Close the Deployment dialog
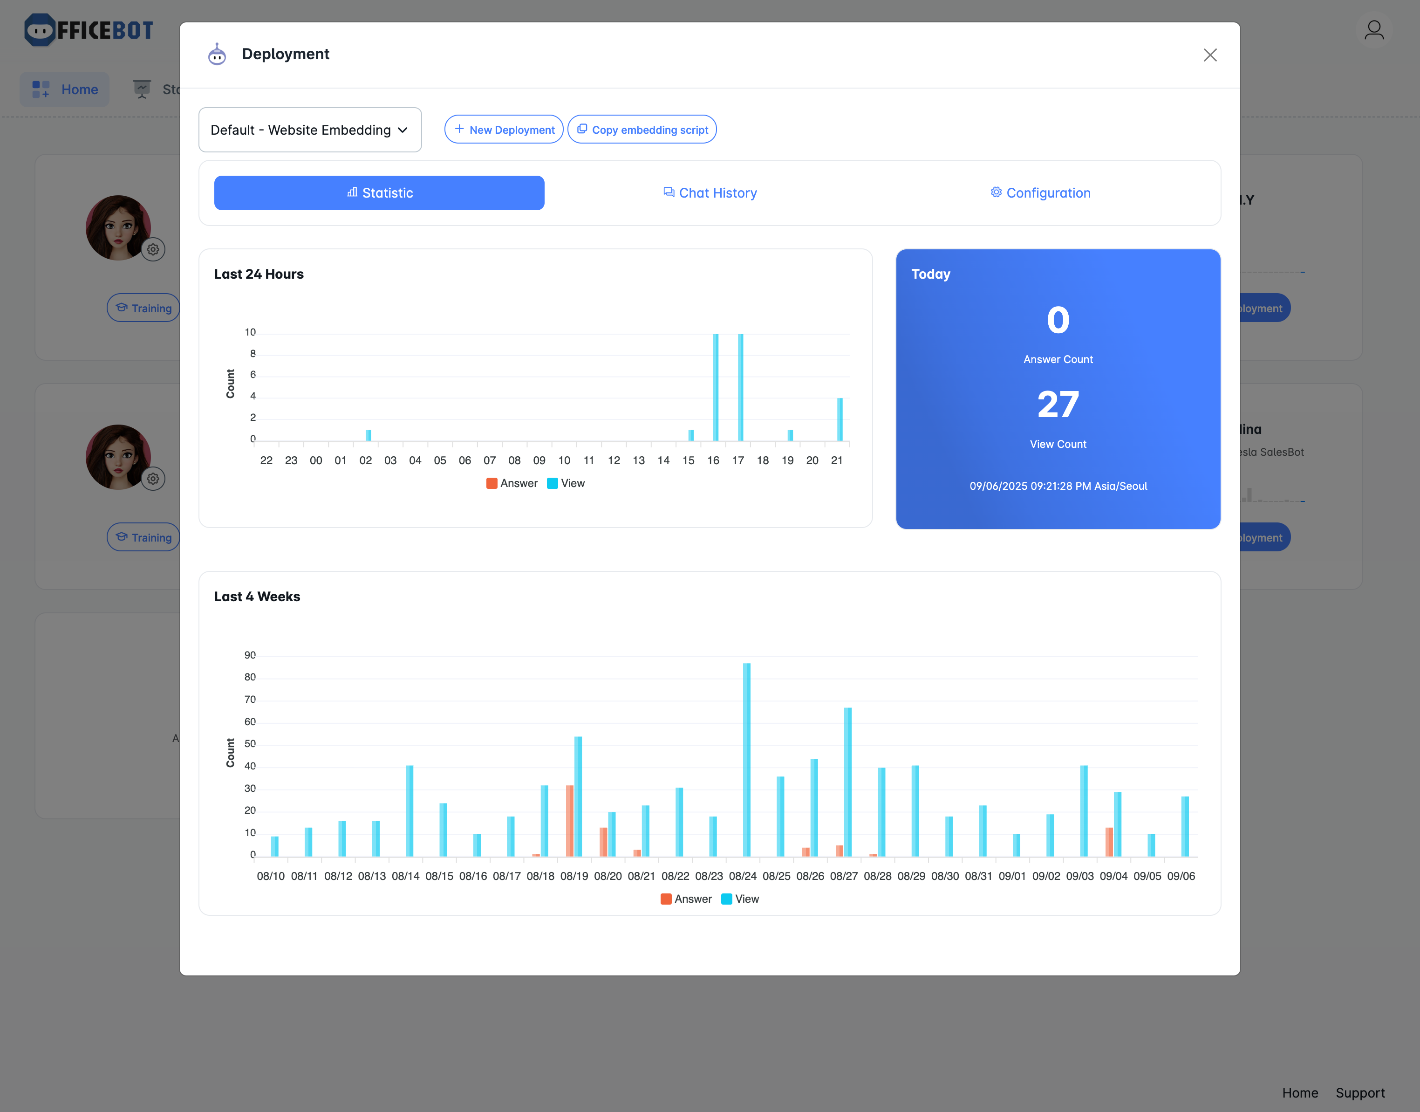Image resolution: width=1420 pixels, height=1112 pixels. pos(1210,55)
